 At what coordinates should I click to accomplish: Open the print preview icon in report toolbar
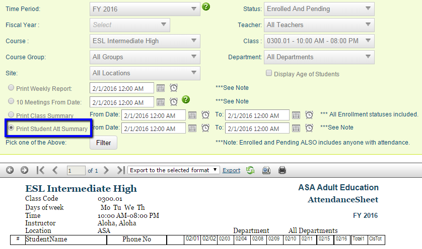tap(266, 170)
